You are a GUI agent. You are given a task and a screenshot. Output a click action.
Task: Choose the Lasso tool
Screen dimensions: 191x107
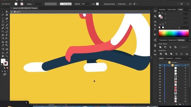click(7, 15)
